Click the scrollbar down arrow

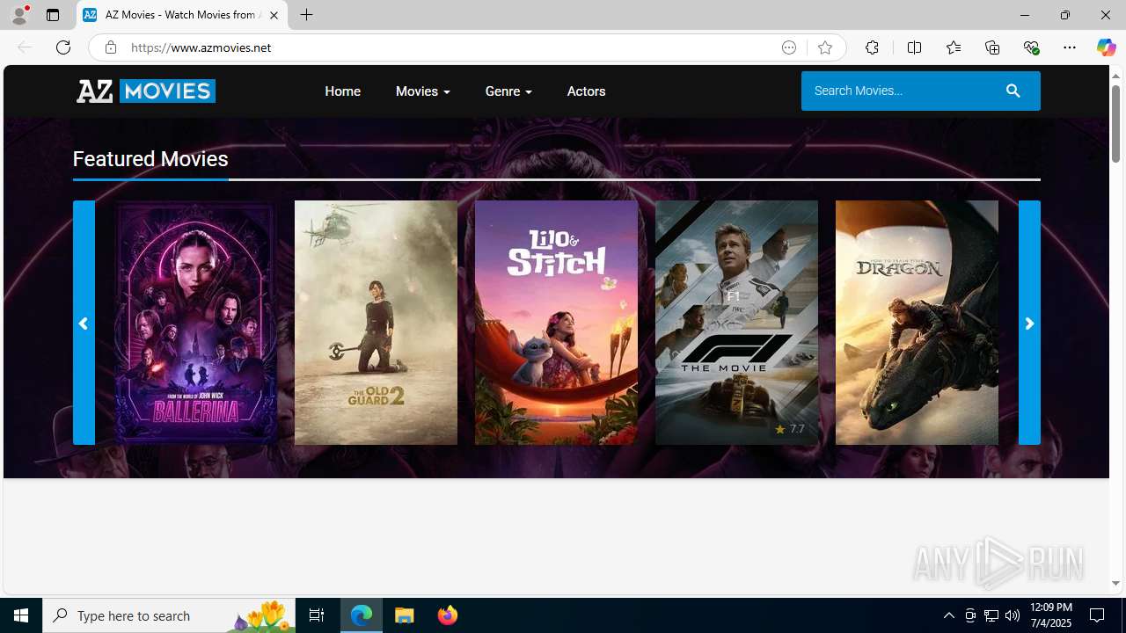point(1115,584)
